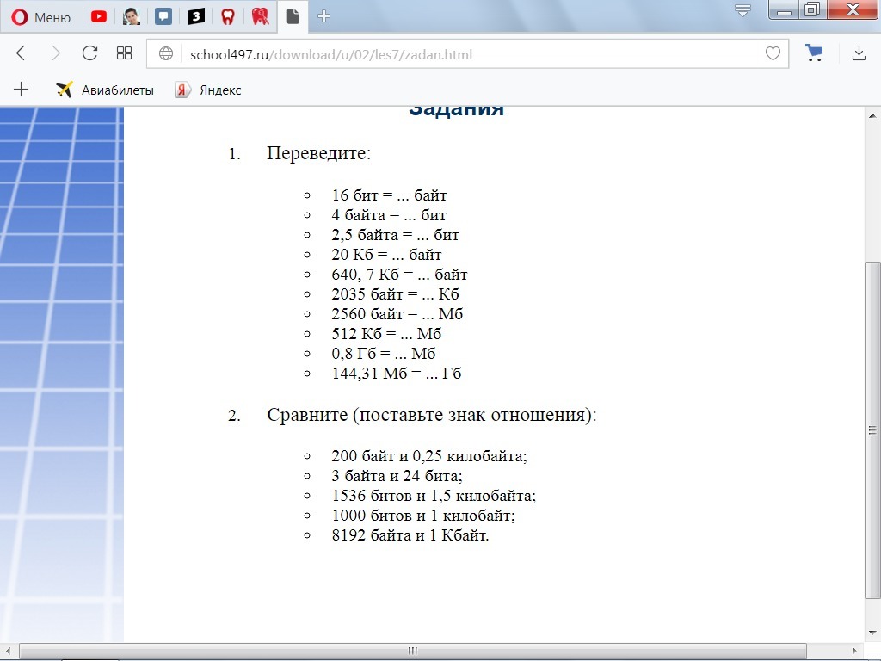Add a bookmark with the plus icon
Viewport: 881px width, 661px height.
tap(21, 90)
